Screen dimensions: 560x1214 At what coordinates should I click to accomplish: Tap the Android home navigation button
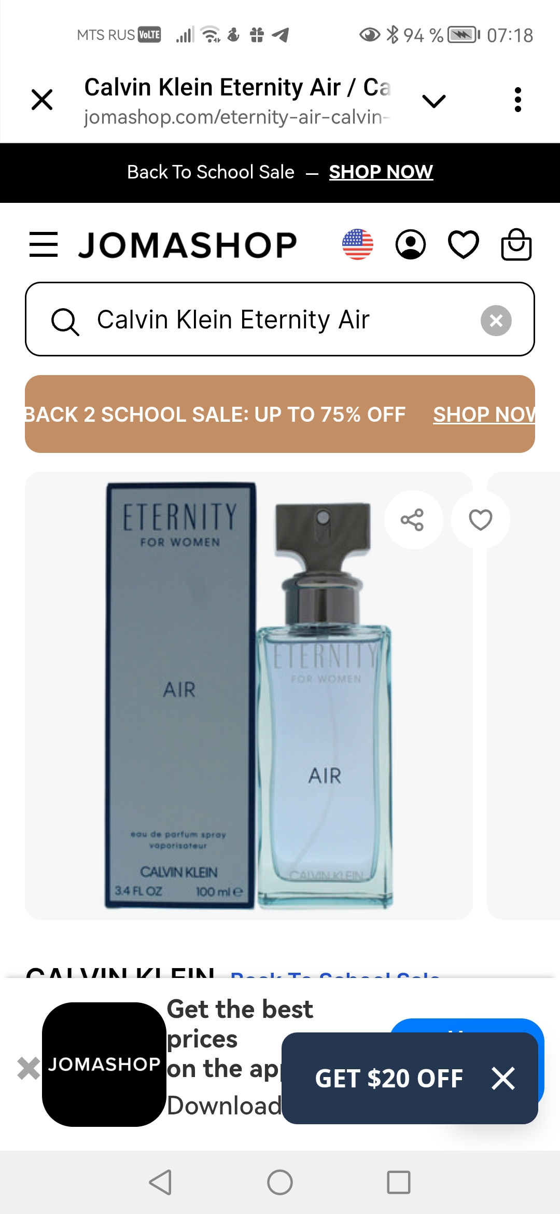[280, 1182]
